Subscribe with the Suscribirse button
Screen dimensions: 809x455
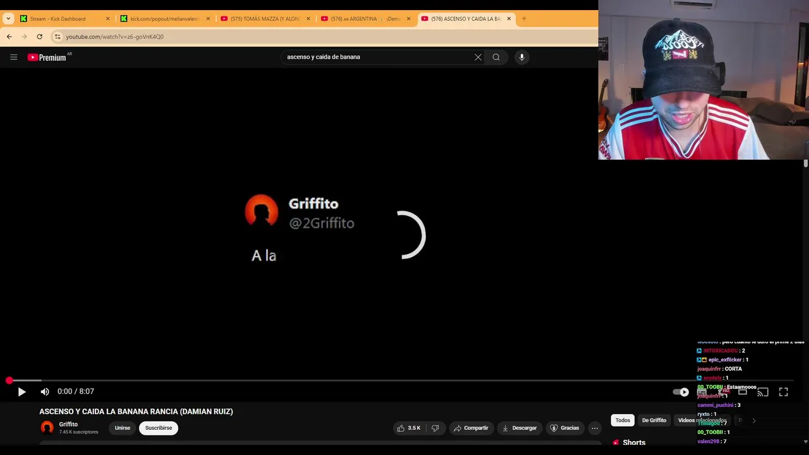point(159,428)
